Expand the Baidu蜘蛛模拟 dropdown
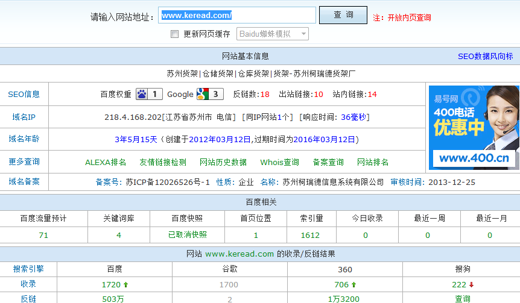The height and width of the screenshot is (303, 520). [273, 34]
